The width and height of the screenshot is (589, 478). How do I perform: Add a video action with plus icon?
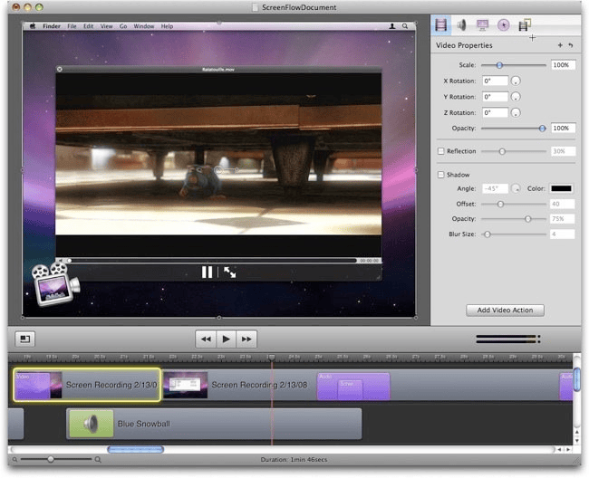[x=560, y=45]
